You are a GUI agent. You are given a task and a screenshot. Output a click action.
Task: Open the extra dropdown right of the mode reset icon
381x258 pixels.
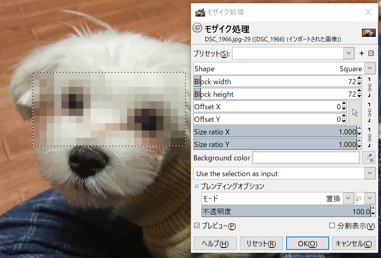coord(370,198)
